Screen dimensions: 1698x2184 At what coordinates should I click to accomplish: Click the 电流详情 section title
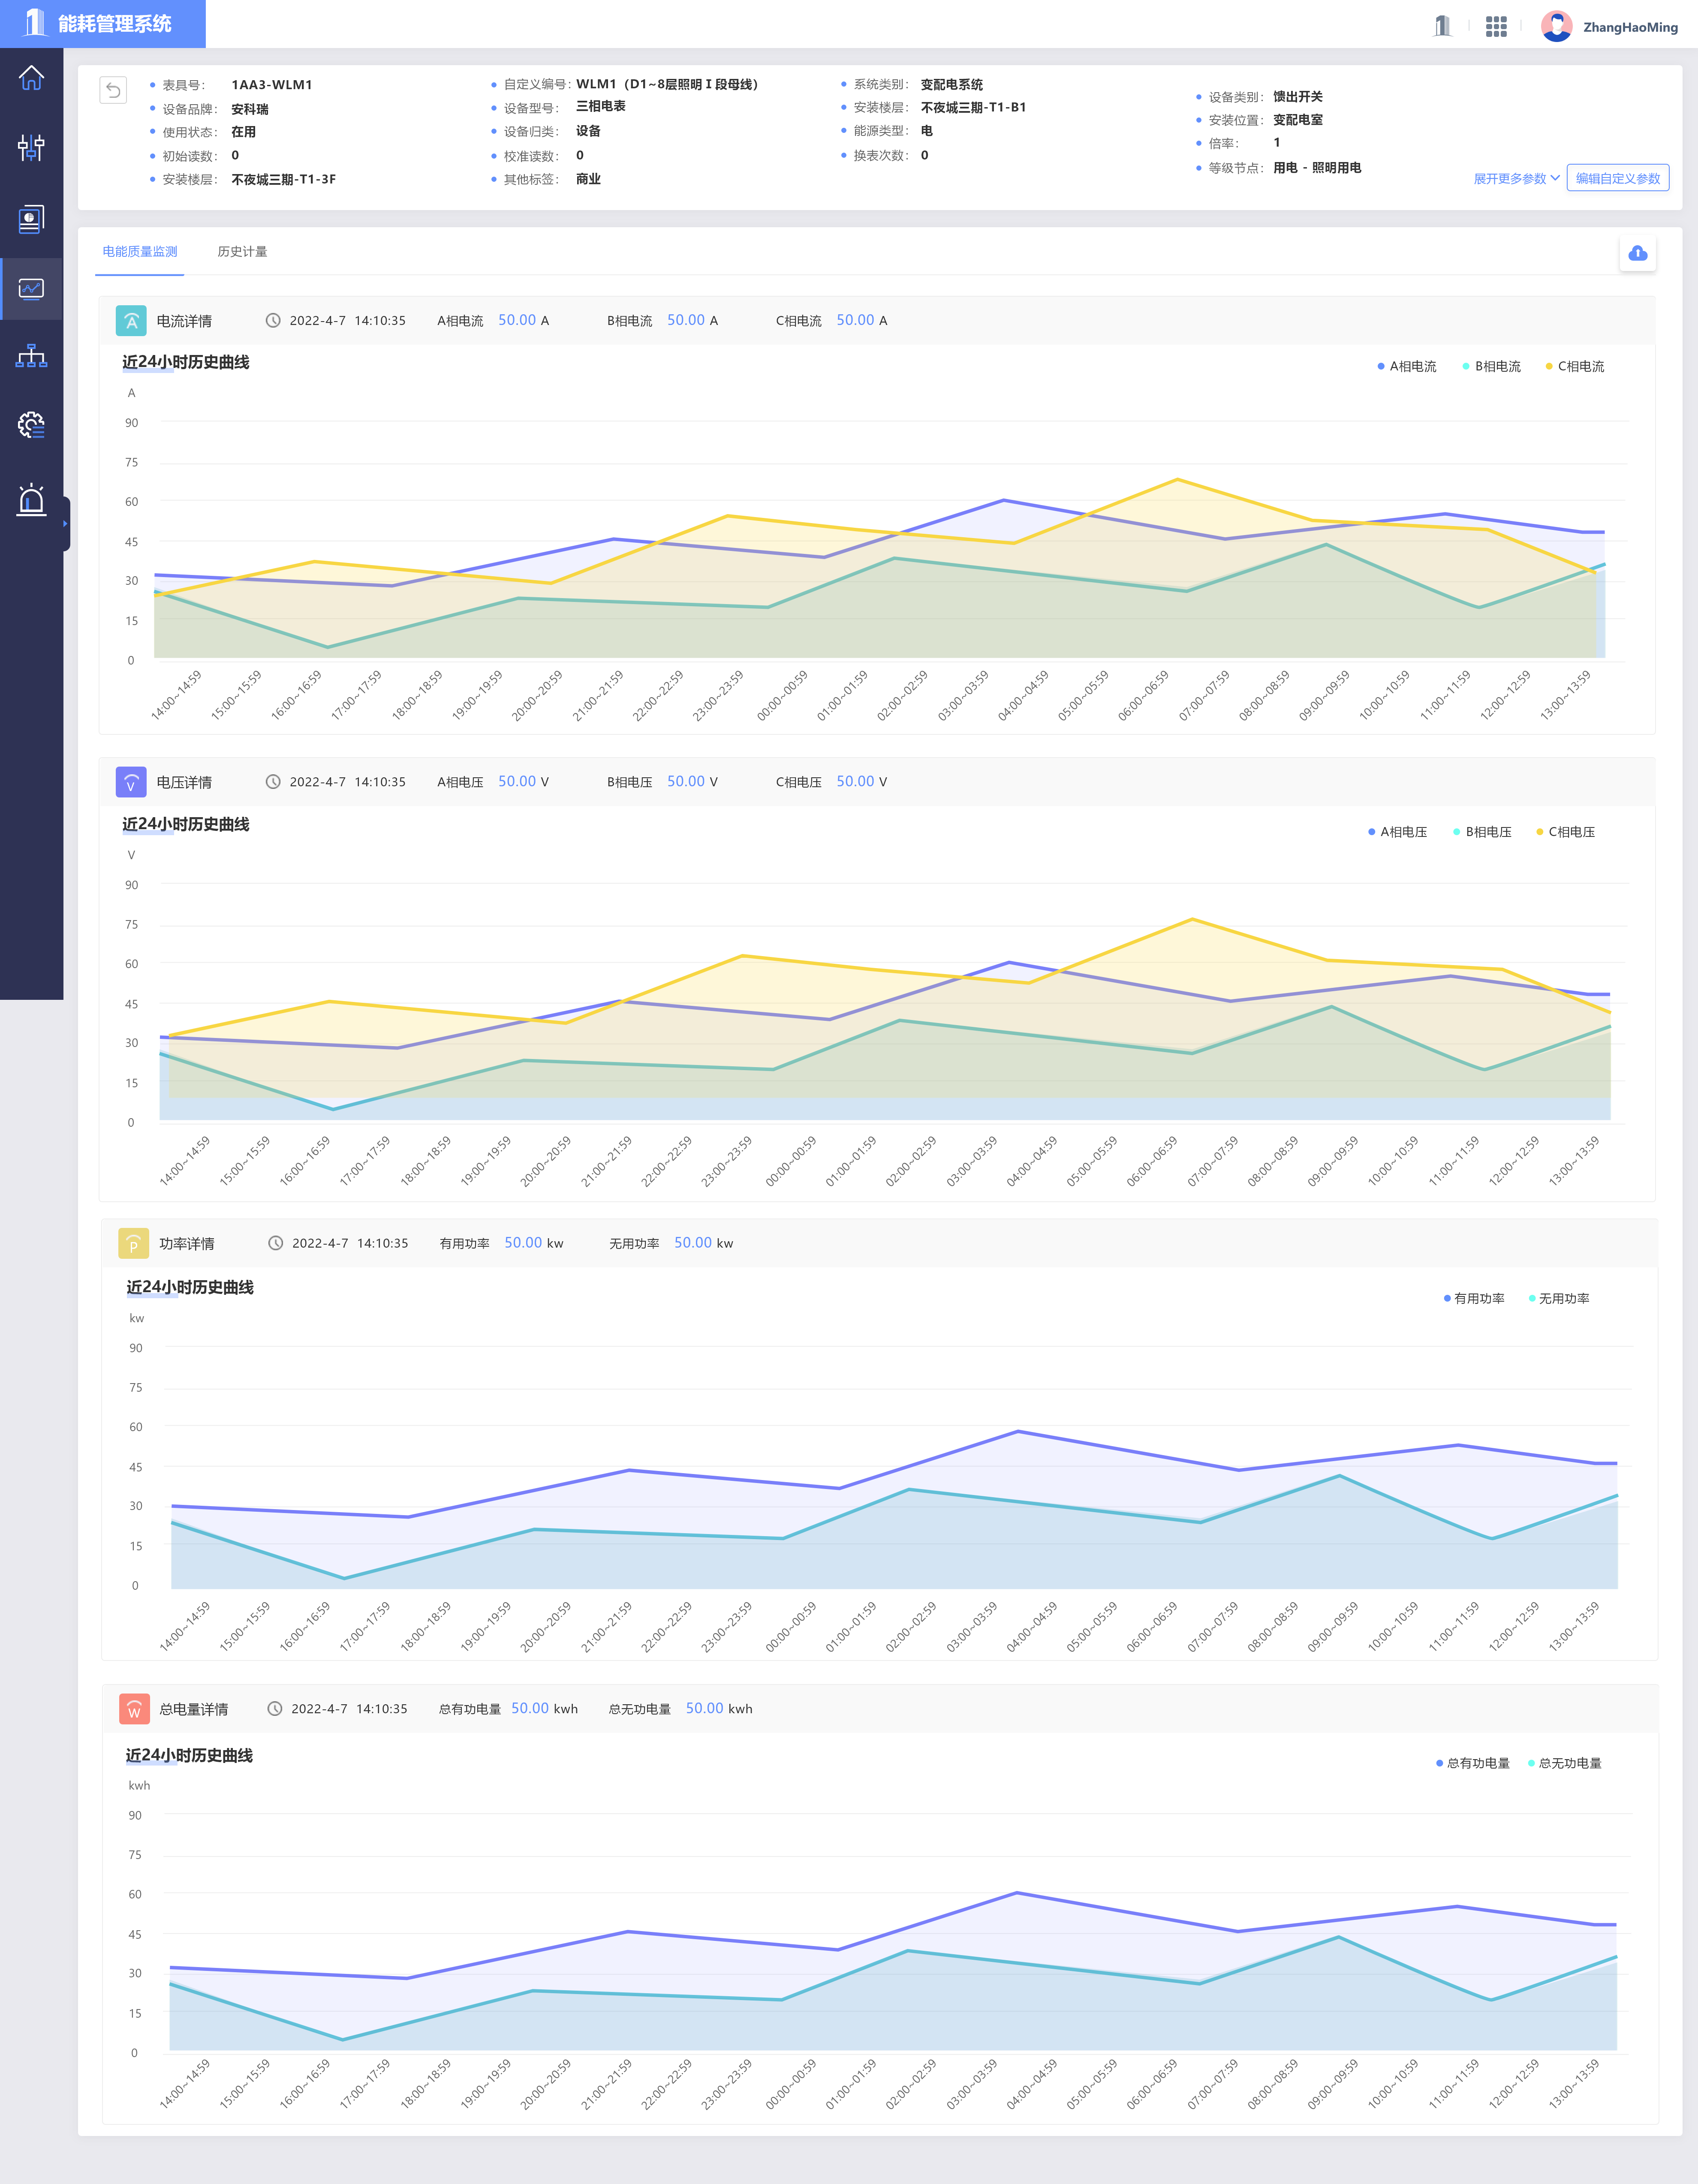tap(184, 321)
